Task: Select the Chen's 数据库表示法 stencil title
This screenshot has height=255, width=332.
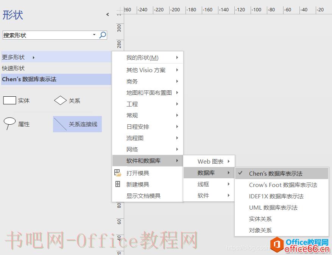Action: (x=56, y=79)
